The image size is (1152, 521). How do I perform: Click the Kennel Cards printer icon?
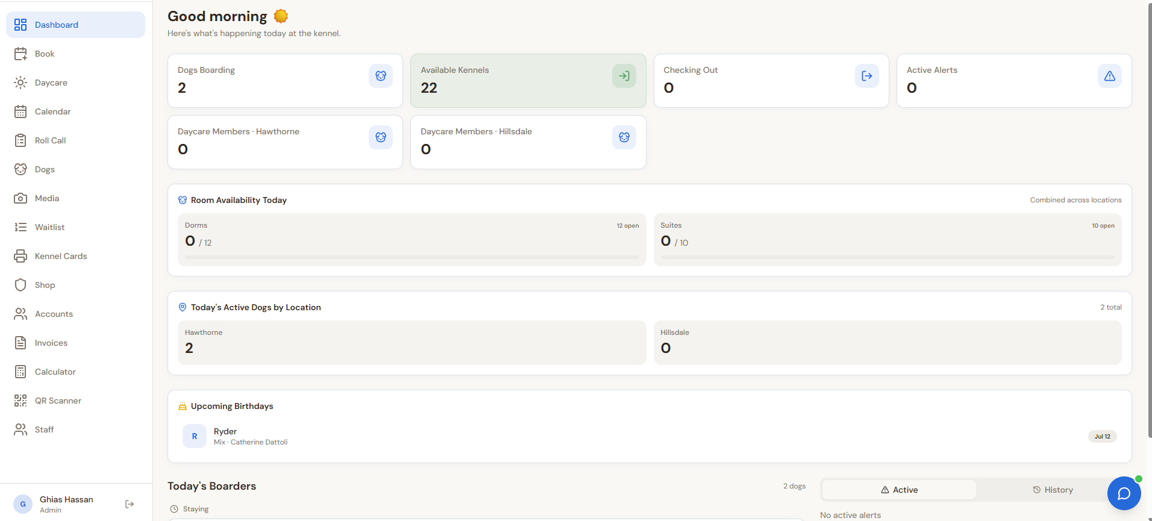pos(20,256)
